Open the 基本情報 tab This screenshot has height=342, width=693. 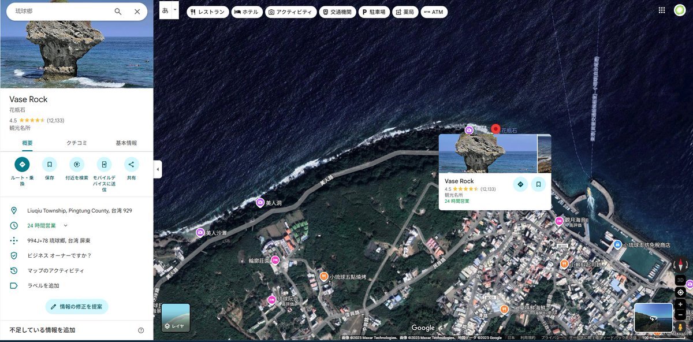click(126, 143)
